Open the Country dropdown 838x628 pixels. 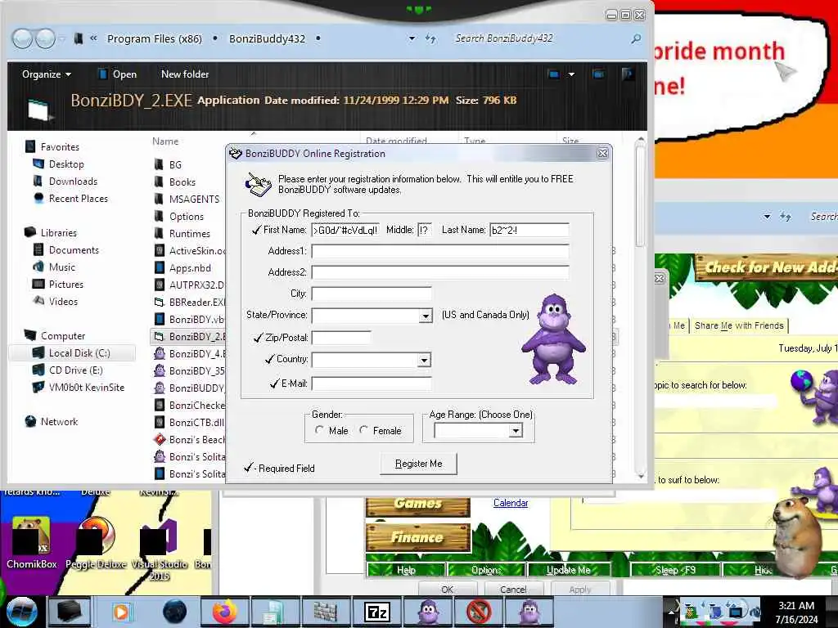(x=424, y=360)
